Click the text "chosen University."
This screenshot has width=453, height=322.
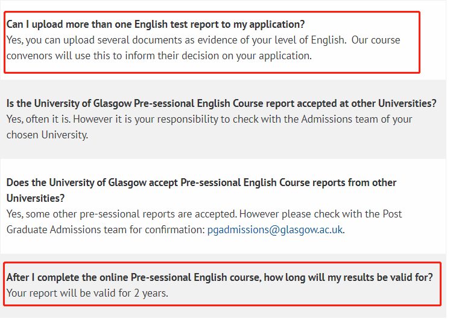(x=47, y=135)
